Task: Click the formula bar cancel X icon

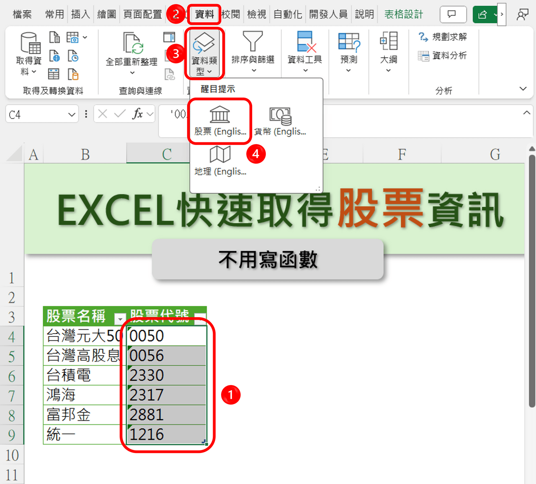Action: coord(103,114)
